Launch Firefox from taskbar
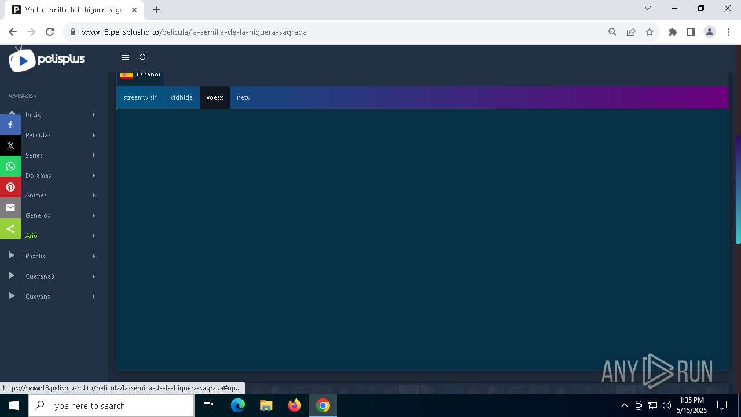 pyautogui.click(x=295, y=405)
